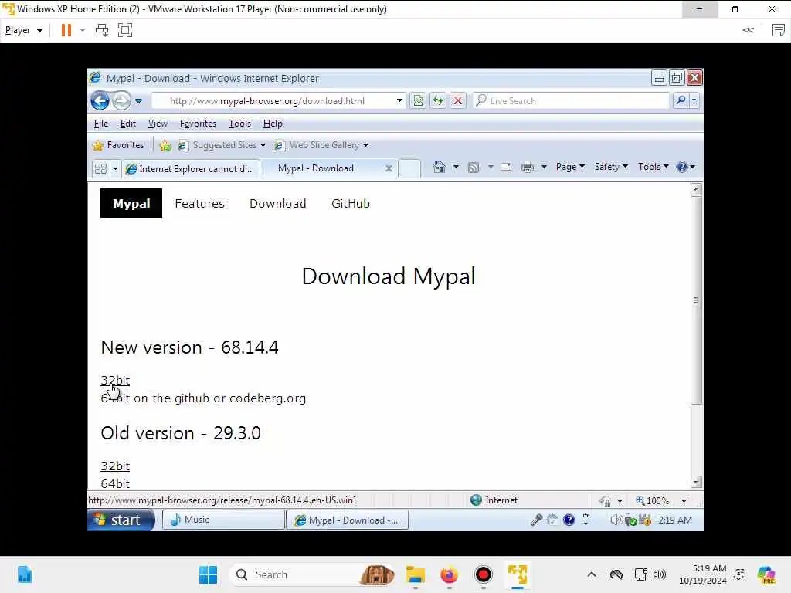The height and width of the screenshot is (593, 791).
Task: Open the Tools menu in menu bar
Action: click(x=239, y=124)
